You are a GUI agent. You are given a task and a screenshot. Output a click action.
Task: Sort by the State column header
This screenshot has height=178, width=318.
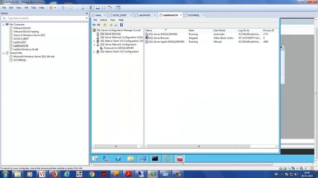[x=200, y=31]
